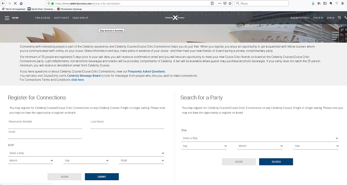The width and height of the screenshot is (347, 185).
Task: Click Reservation Number field
Action: tap(45, 124)
